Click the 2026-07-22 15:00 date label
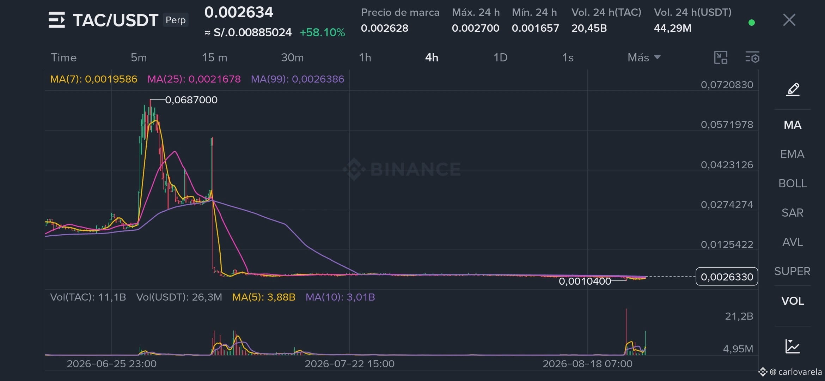The width and height of the screenshot is (825, 381). point(349,364)
